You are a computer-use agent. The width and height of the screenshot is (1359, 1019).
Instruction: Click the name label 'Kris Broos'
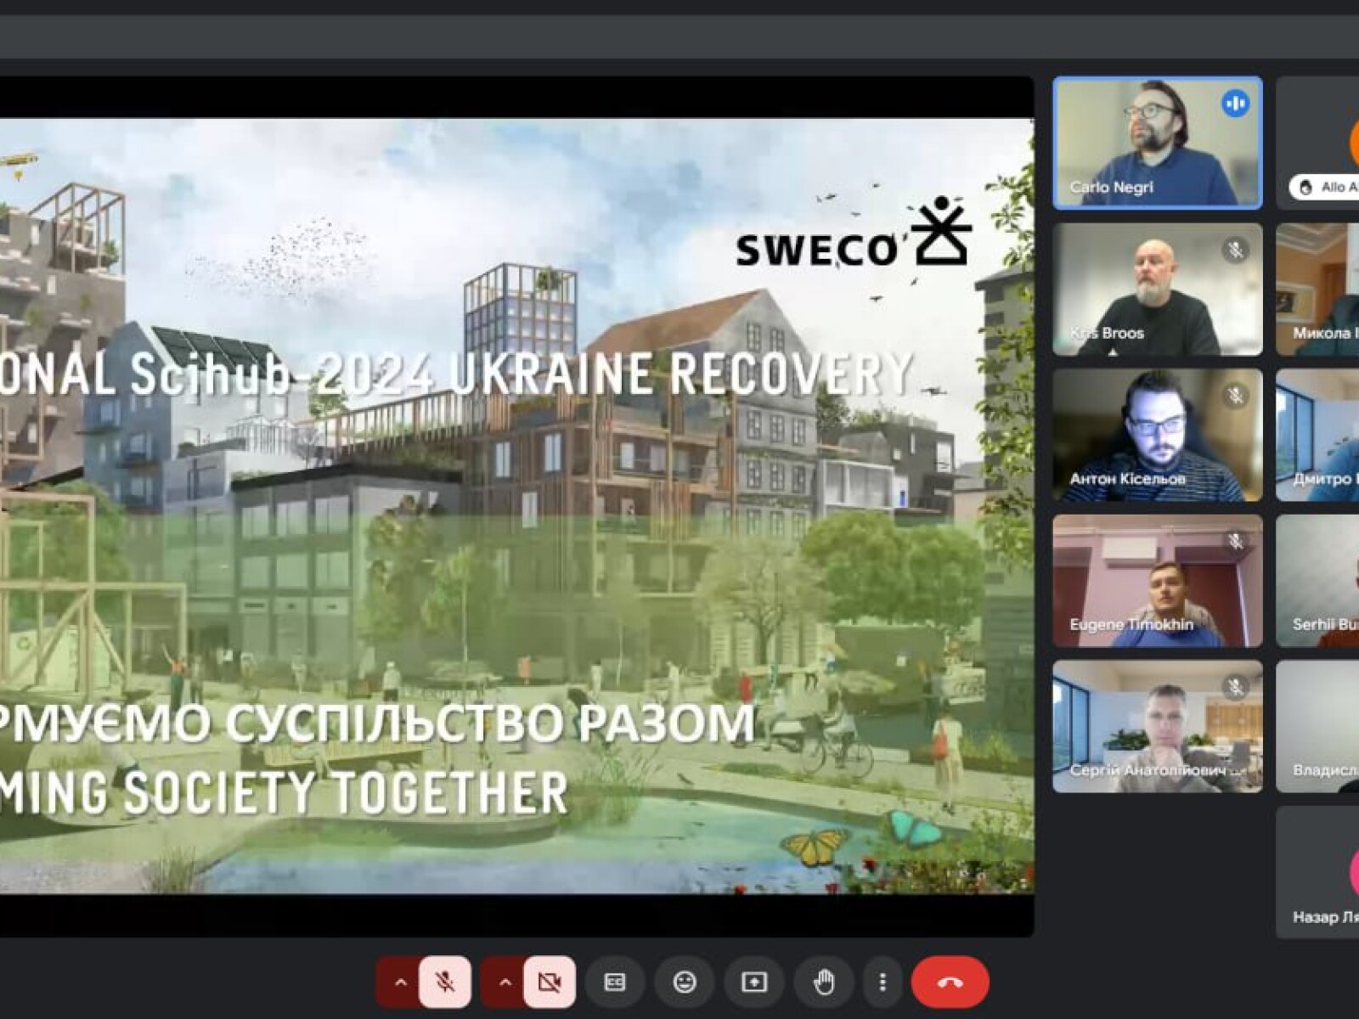(1107, 333)
